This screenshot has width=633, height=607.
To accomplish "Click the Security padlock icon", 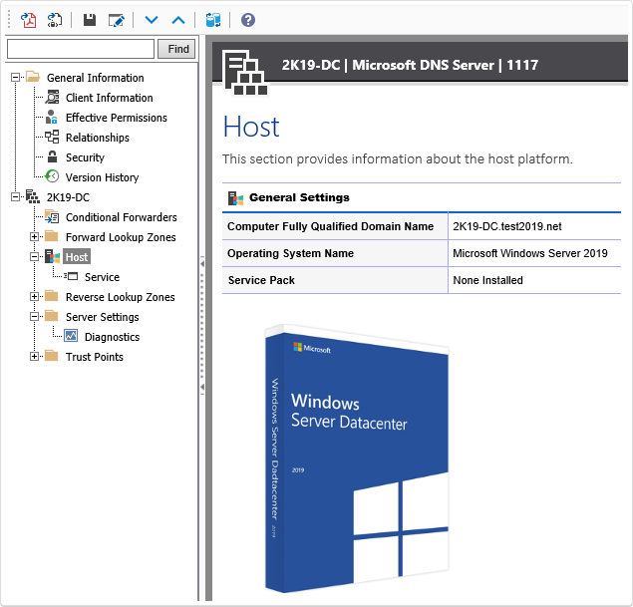I will pos(52,156).
